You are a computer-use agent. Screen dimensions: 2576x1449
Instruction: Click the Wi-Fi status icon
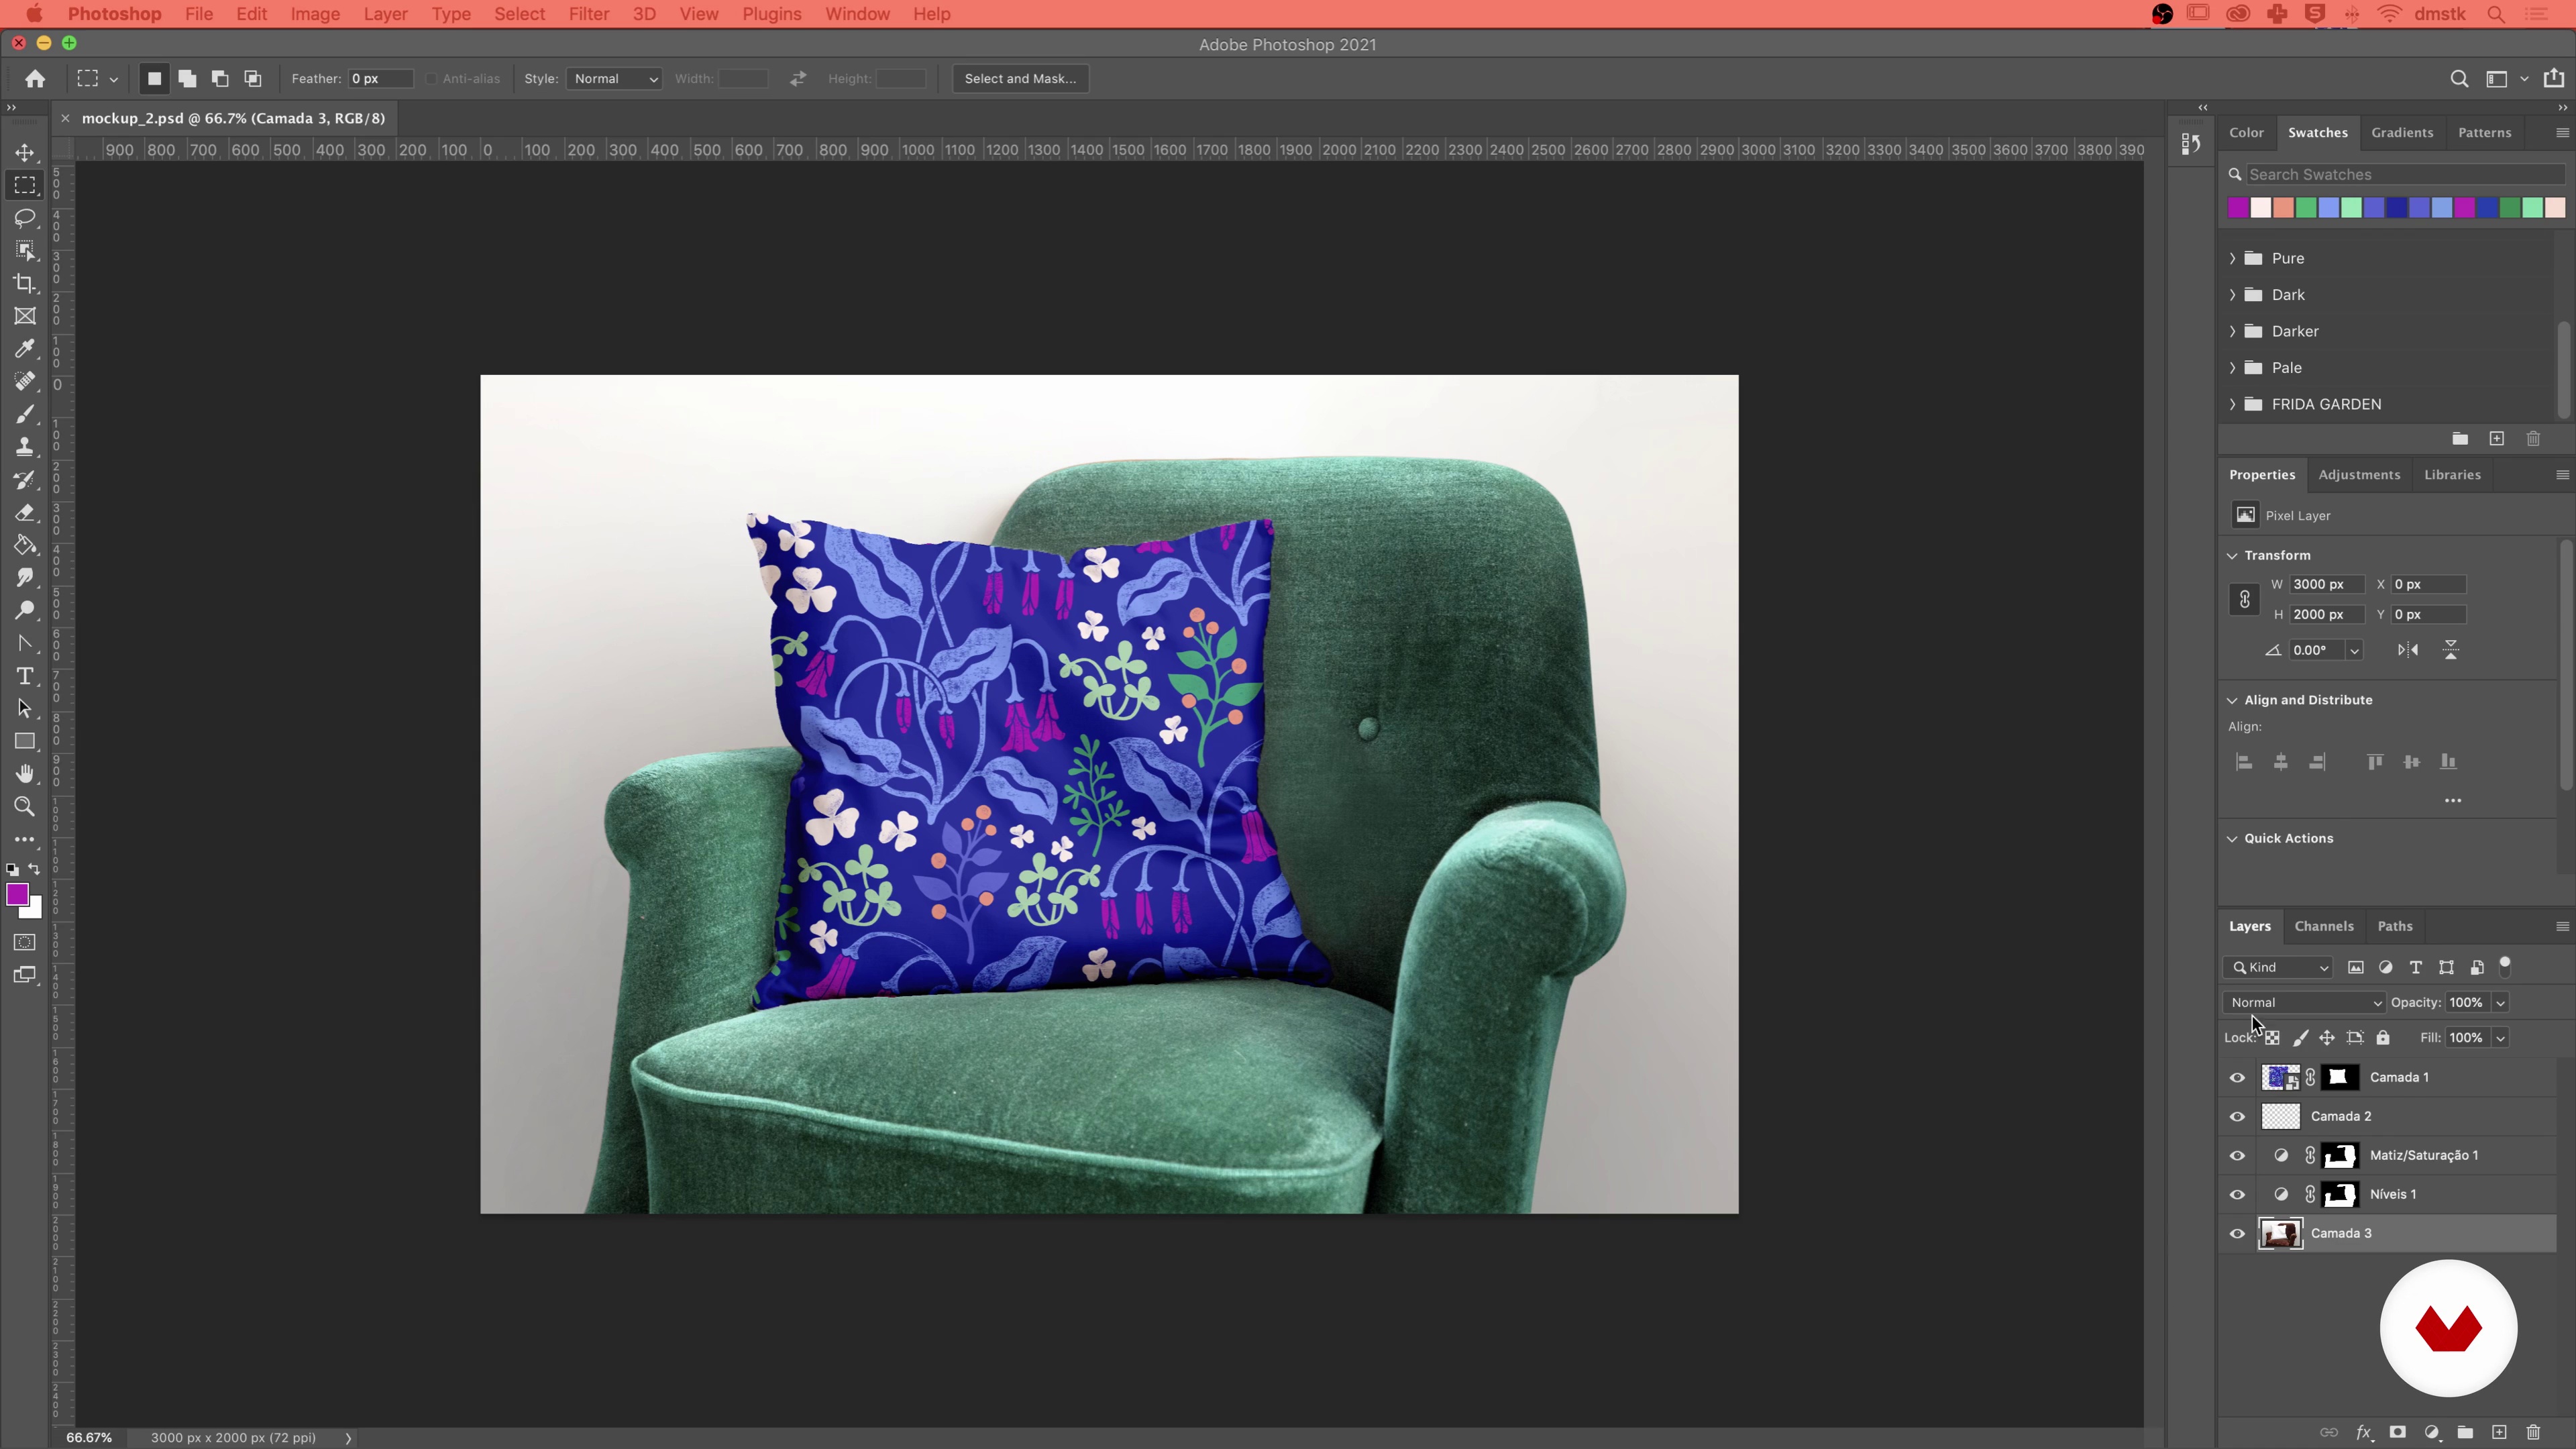tap(2390, 14)
